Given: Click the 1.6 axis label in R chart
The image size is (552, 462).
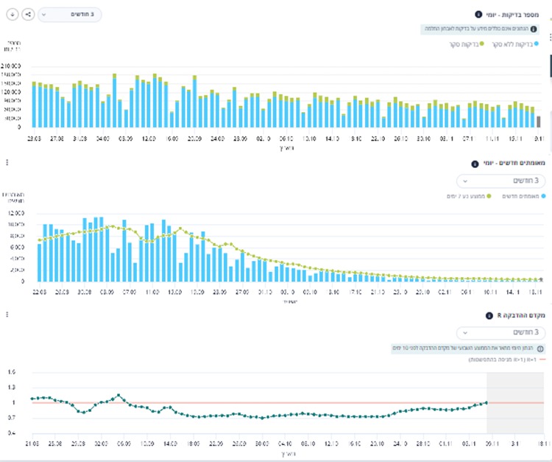Looking at the screenshot, I should point(11,372).
